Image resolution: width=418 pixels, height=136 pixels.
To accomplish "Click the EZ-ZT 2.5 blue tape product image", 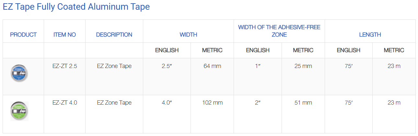I will click(19, 73).
